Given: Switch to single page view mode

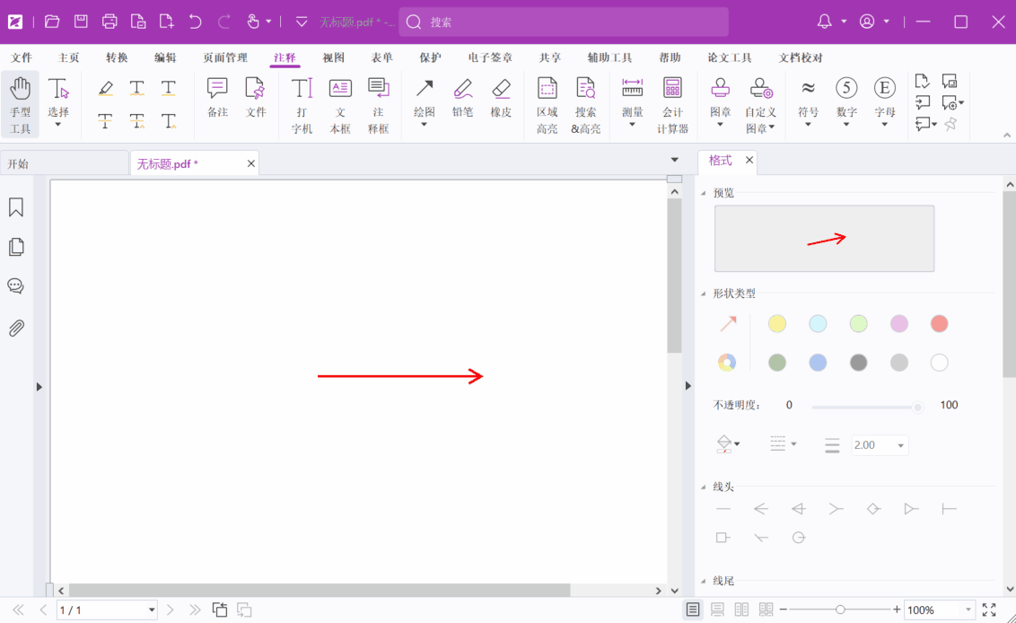Looking at the screenshot, I should (693, 610).
